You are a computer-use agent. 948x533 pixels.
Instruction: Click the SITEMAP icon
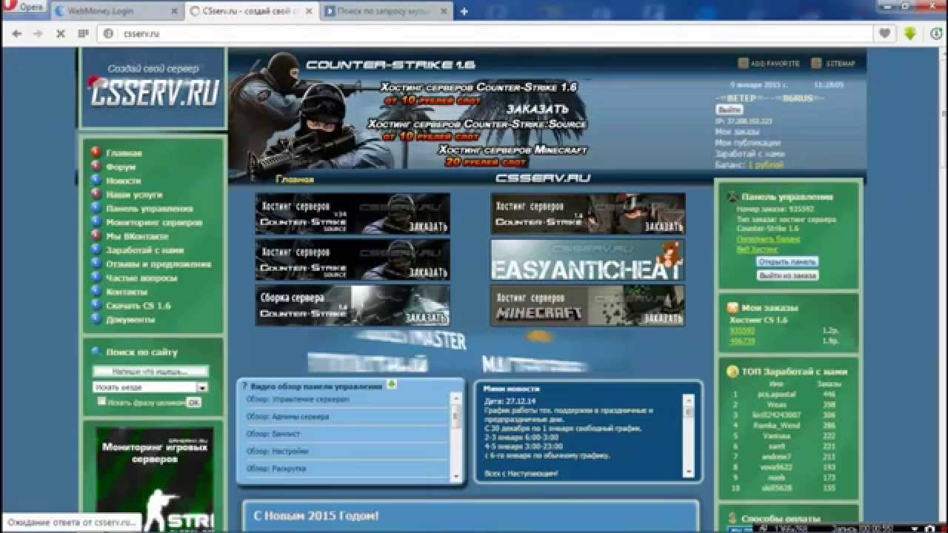coord(816,64)
